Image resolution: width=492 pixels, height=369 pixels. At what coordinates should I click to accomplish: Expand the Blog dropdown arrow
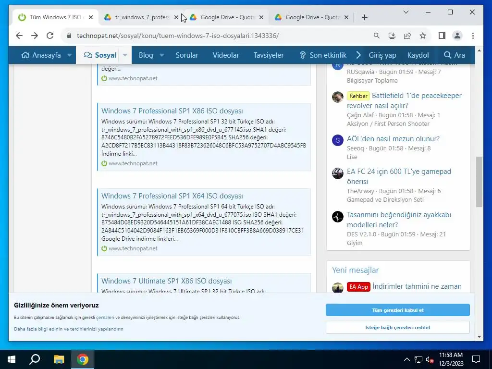pos(162,55)
